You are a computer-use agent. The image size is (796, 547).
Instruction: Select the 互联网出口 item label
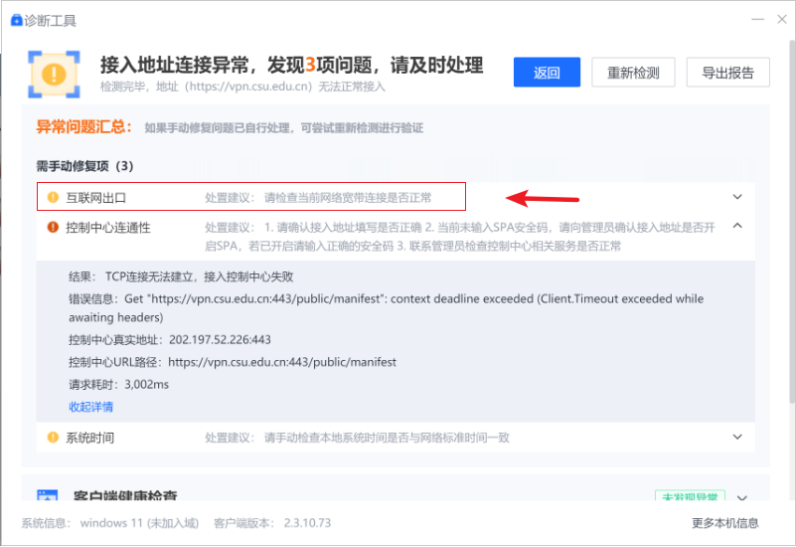(96, 197)
